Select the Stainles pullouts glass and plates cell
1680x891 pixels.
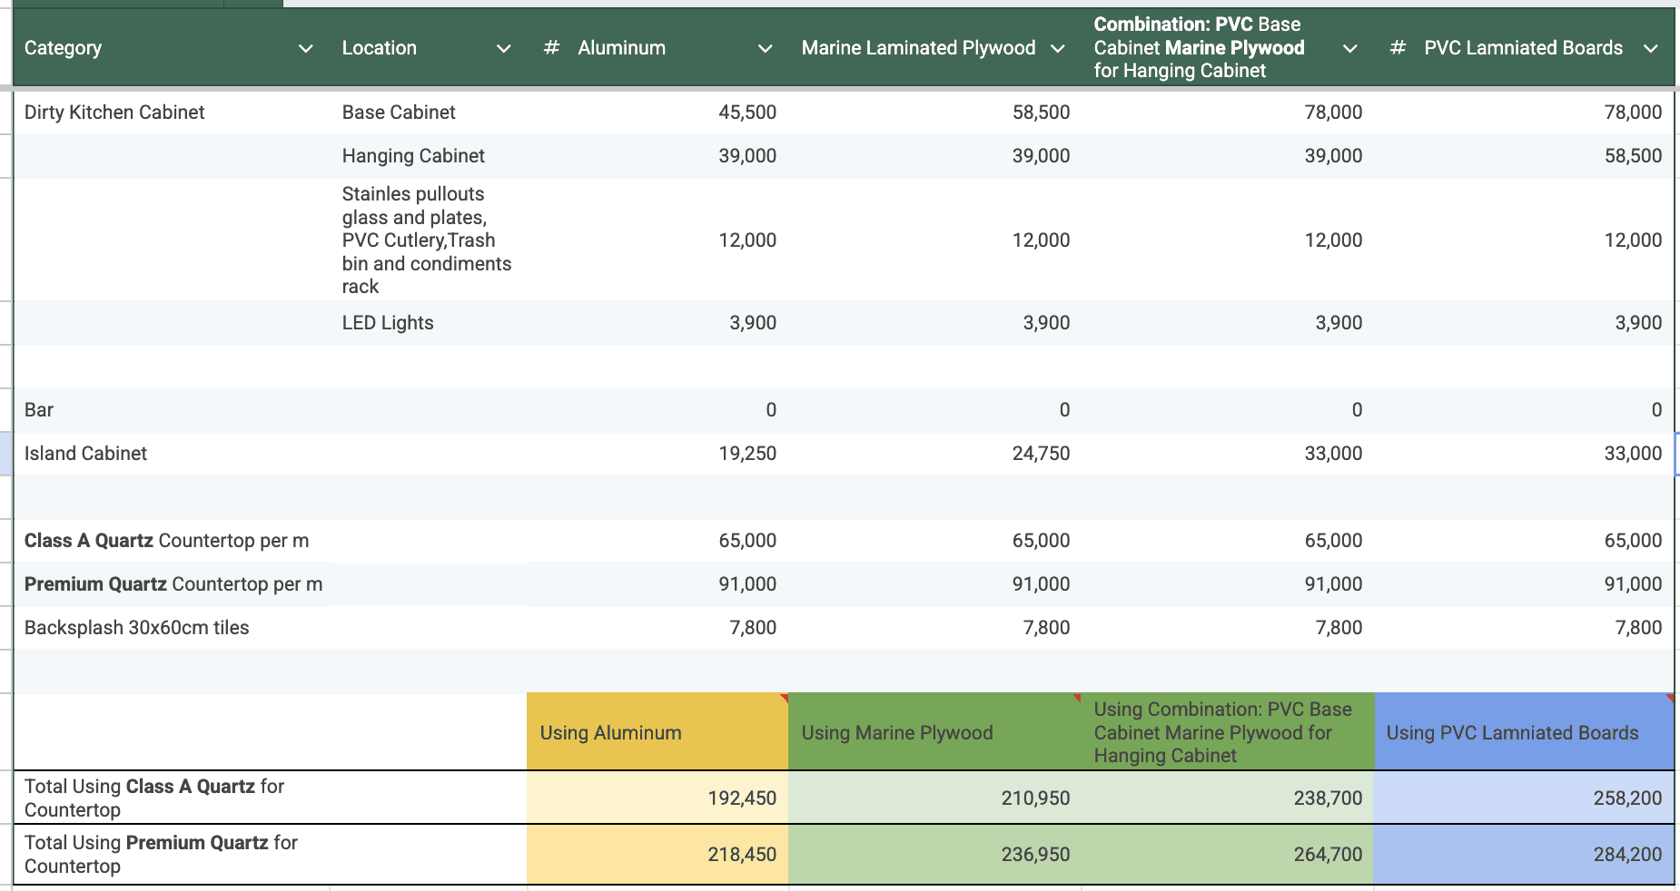pyautogui.click(x=429, y=240)
